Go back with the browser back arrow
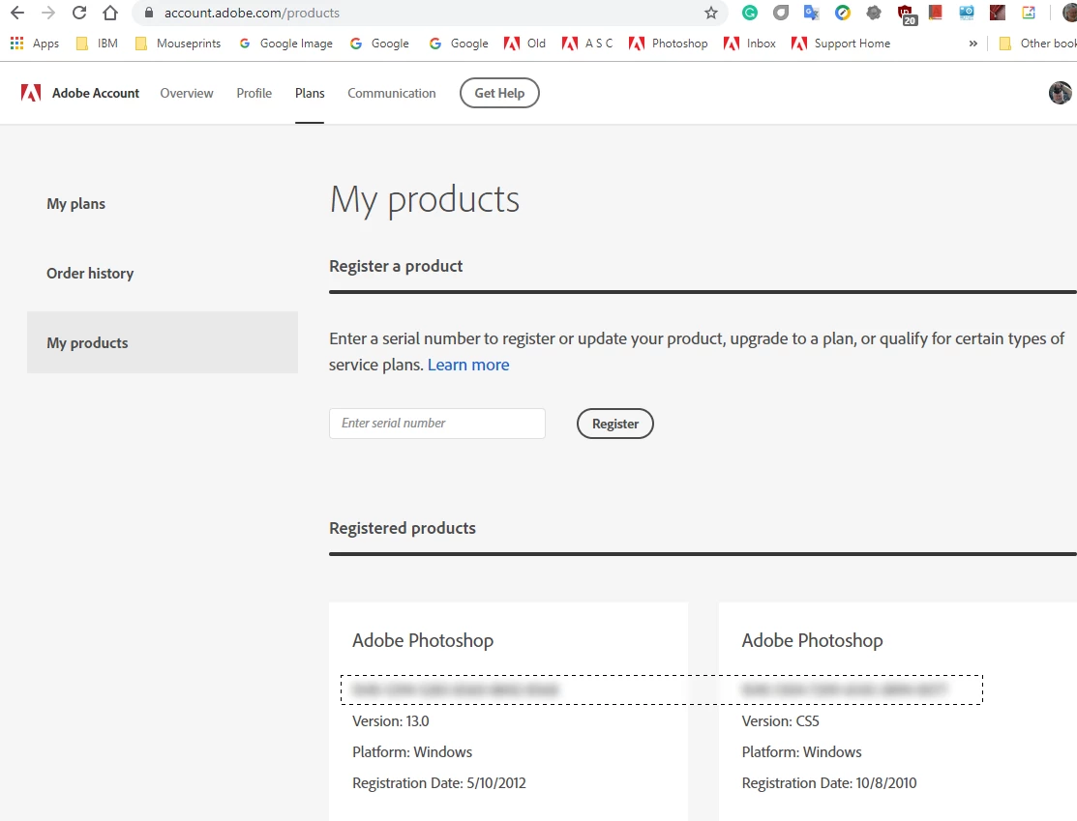The height and width of the screenshot is (821, 1077). 17,13
